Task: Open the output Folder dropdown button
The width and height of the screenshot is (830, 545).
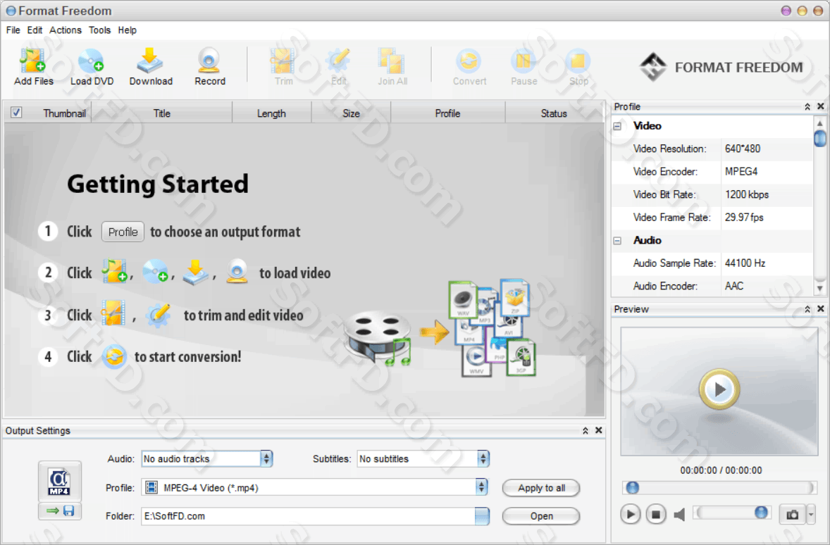Action: 482,516
